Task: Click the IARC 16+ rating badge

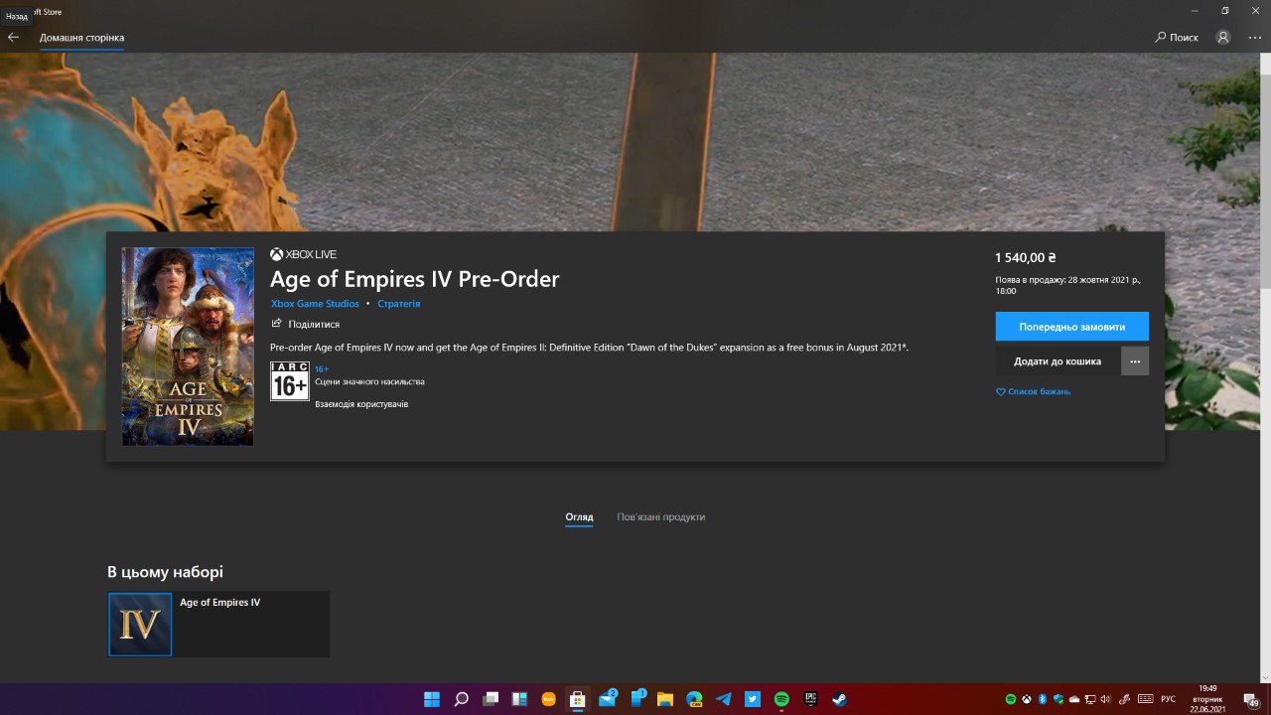Action: click(x=289, y=381)
